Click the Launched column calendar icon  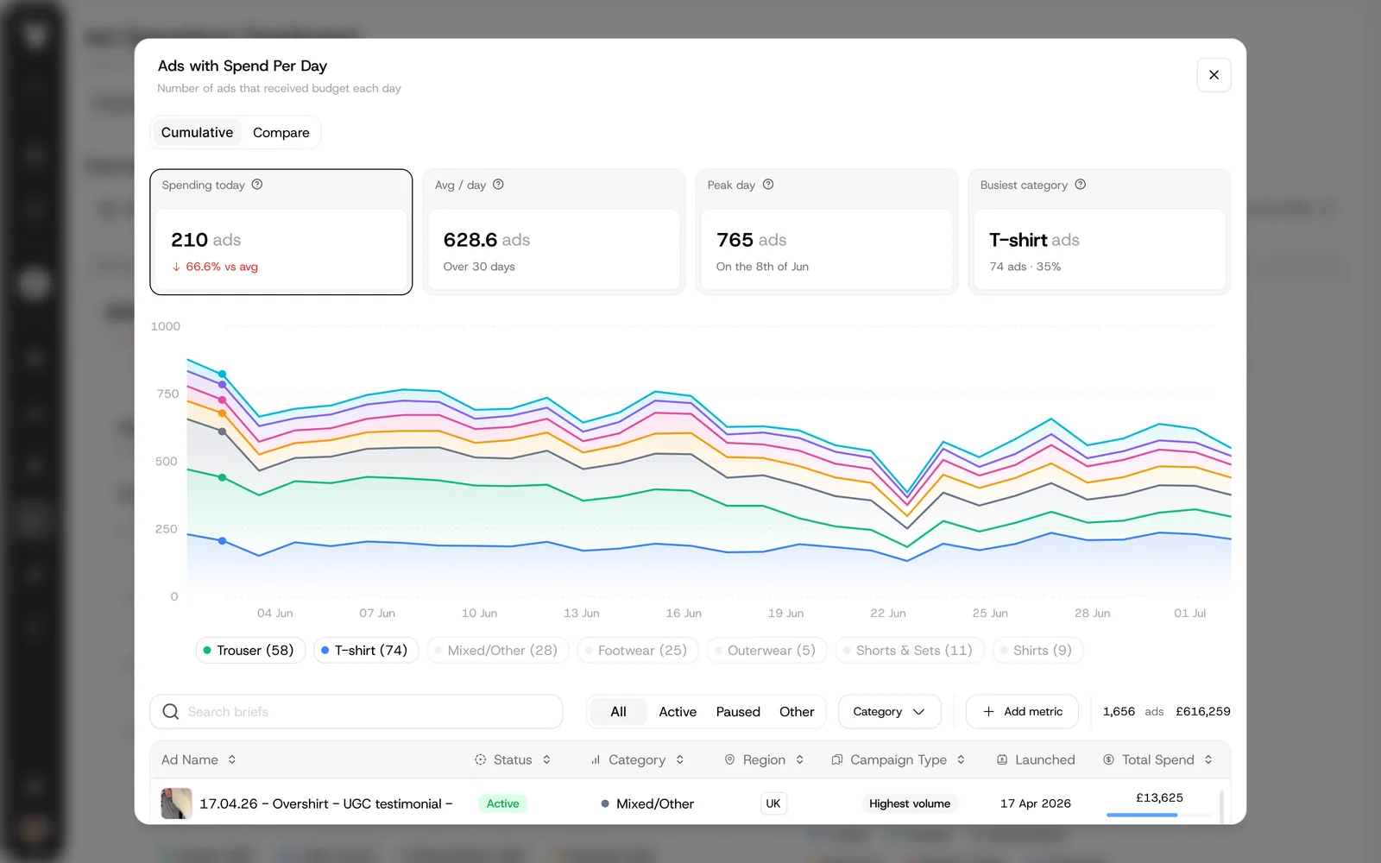tap(1002, 759)
